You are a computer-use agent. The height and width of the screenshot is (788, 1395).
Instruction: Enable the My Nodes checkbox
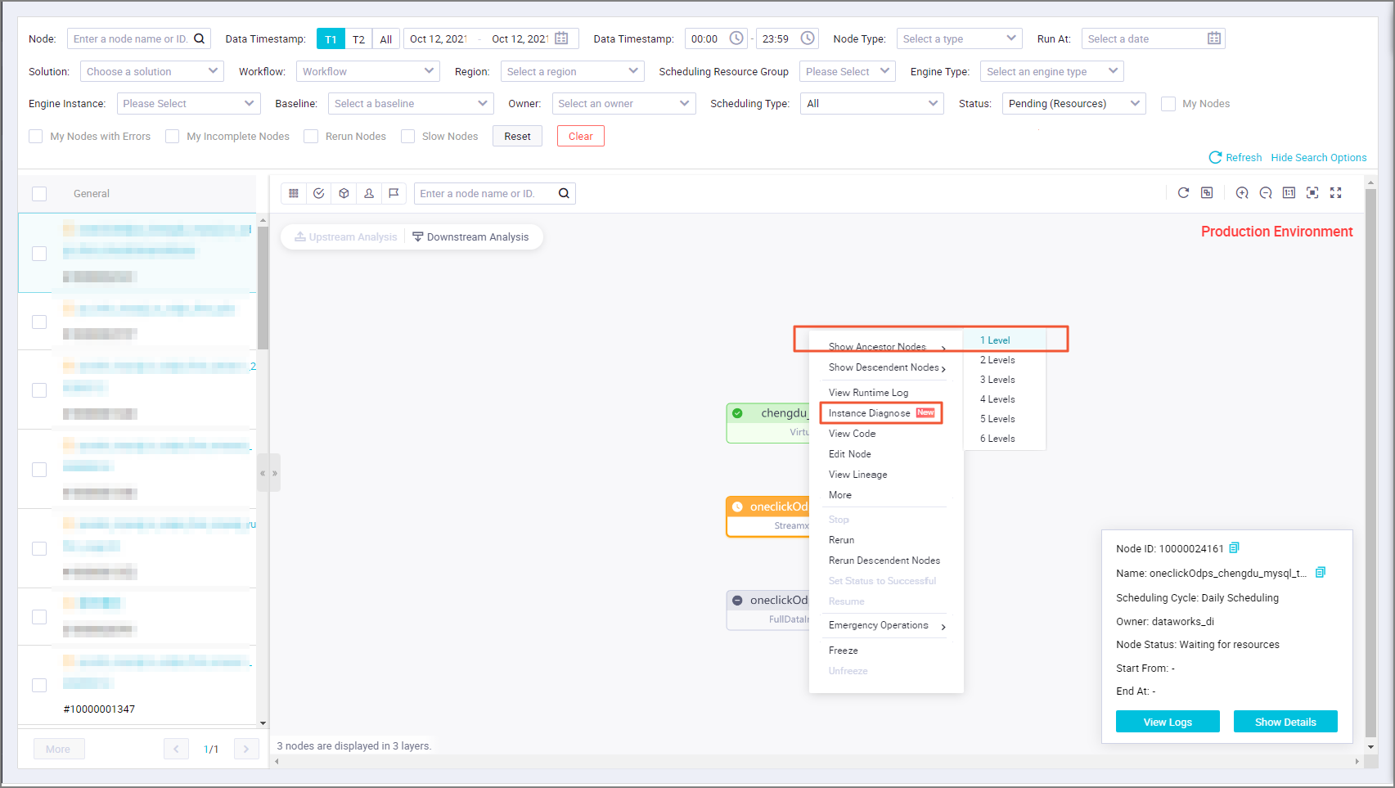click(1168, 104)
